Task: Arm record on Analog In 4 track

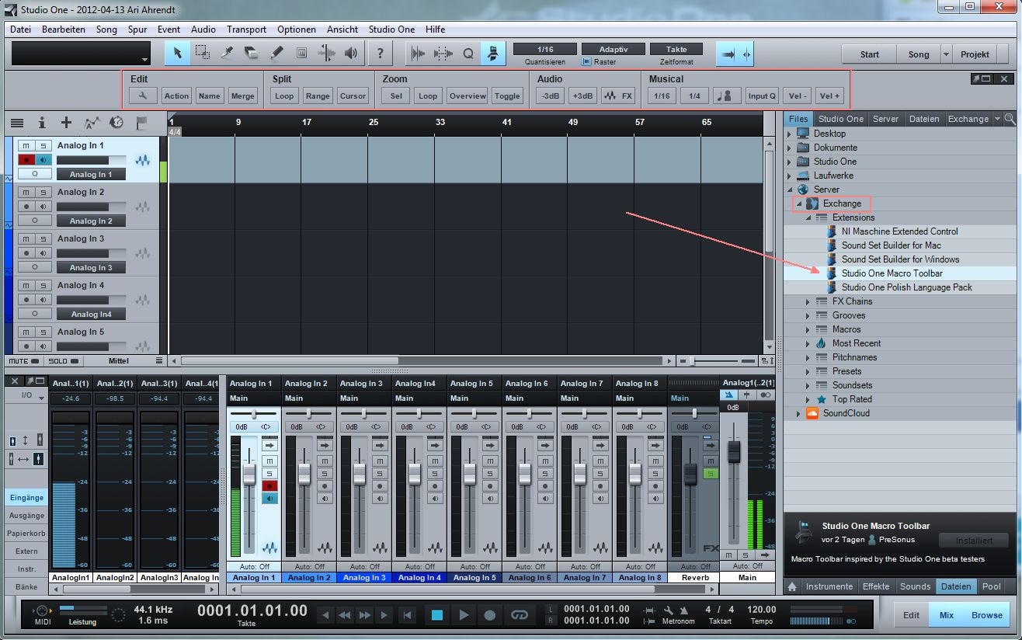Action: pos(26,300)
